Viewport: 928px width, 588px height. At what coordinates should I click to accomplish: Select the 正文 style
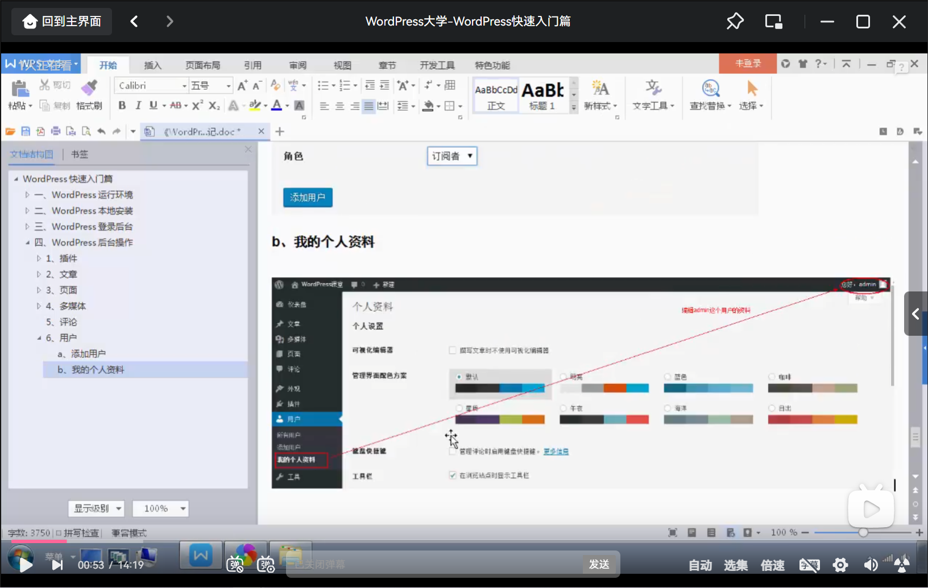pyautogui.click(x=496, y=95)
